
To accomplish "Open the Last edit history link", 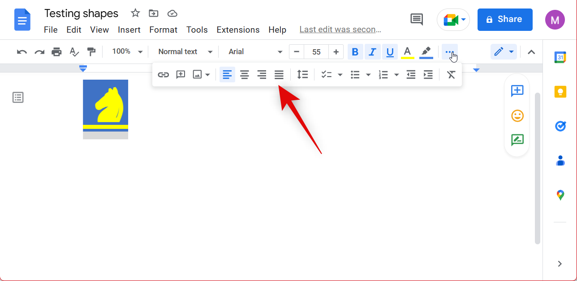I will click(340, 30).
